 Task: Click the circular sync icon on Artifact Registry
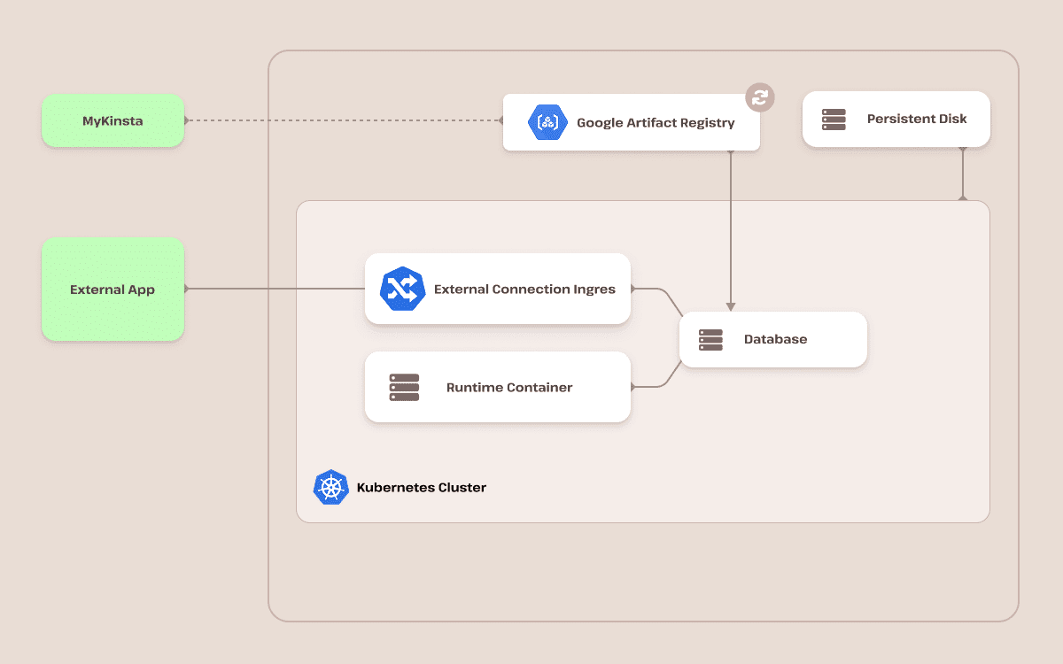pos(759,97)
